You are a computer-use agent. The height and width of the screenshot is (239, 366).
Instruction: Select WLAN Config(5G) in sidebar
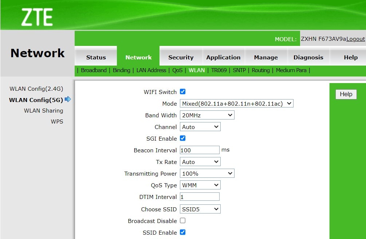(x=36, y=100)
